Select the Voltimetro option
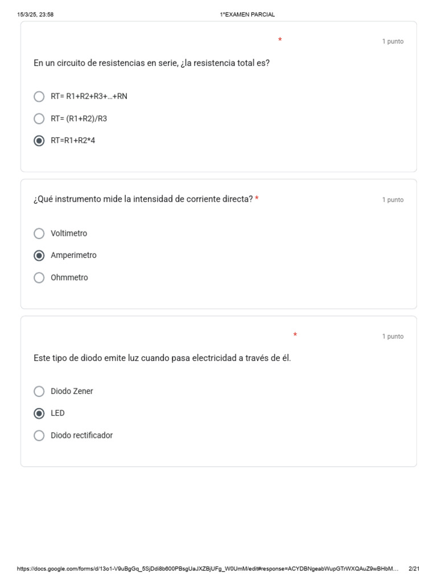 39,233
